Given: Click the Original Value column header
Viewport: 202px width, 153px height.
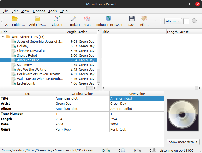Looking at the screenshot, I should coord(82,94).
